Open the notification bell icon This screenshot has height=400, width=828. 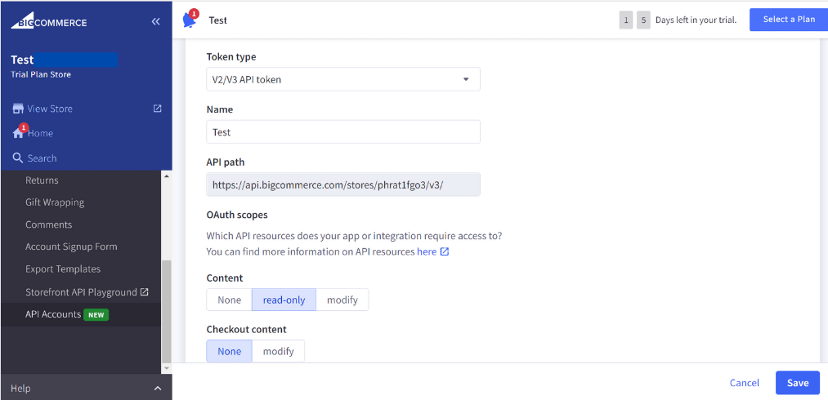pos(190,20)
